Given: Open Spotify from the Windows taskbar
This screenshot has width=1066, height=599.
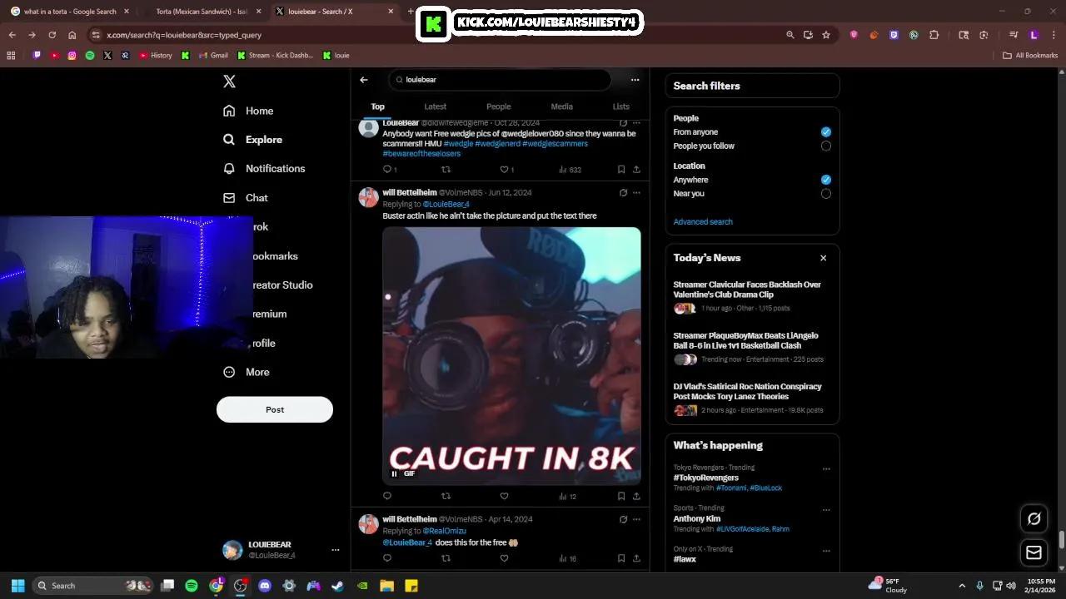Looking at the screenshot, I should [x=192, y=586].
